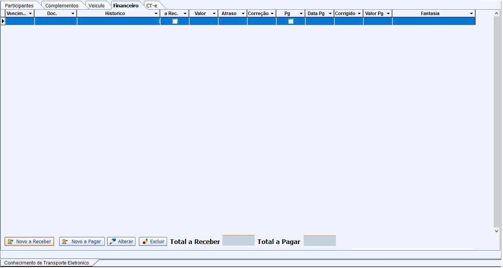This screenshot has width=503, height=268.
Task: Select the CT-e tab
Action: tap(152, 6)
